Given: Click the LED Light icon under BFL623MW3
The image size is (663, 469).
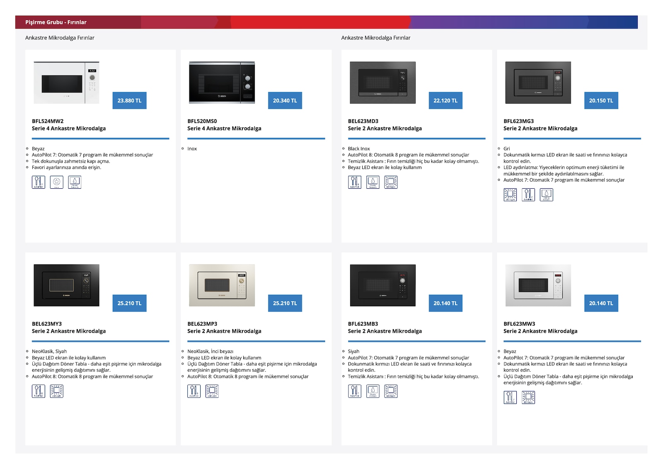Looking at the screenshot, I should (528, 397).
